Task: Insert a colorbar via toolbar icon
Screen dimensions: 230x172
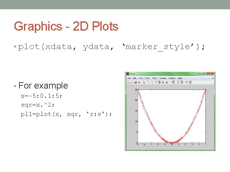Action: [x=178, y=82]
